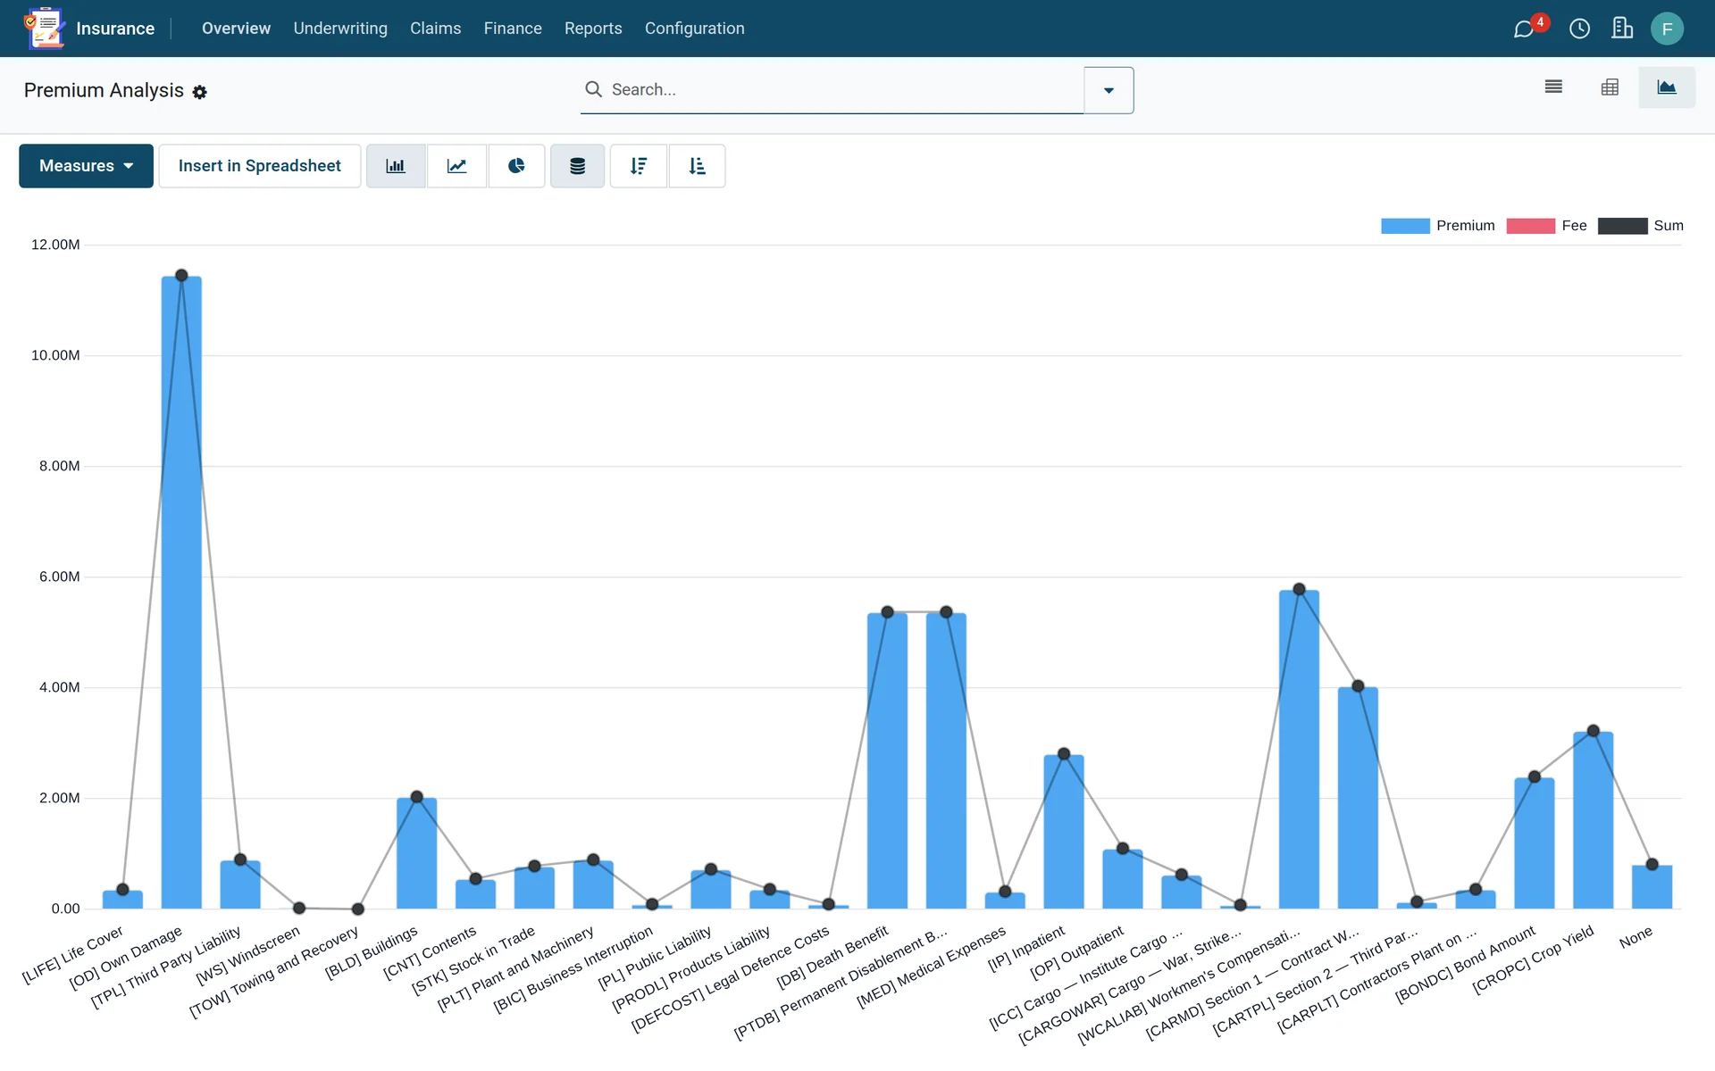Select line chart mode
This screenshot has width=1715, height=1071.
click(456, 166)
